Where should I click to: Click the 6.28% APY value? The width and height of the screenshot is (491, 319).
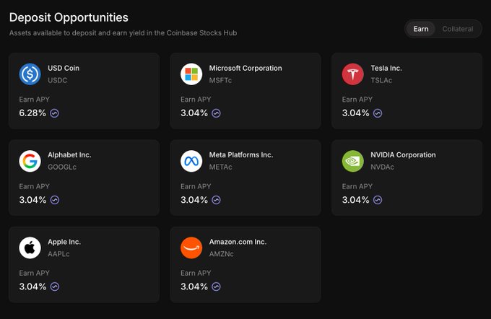(x=32, y=113)
